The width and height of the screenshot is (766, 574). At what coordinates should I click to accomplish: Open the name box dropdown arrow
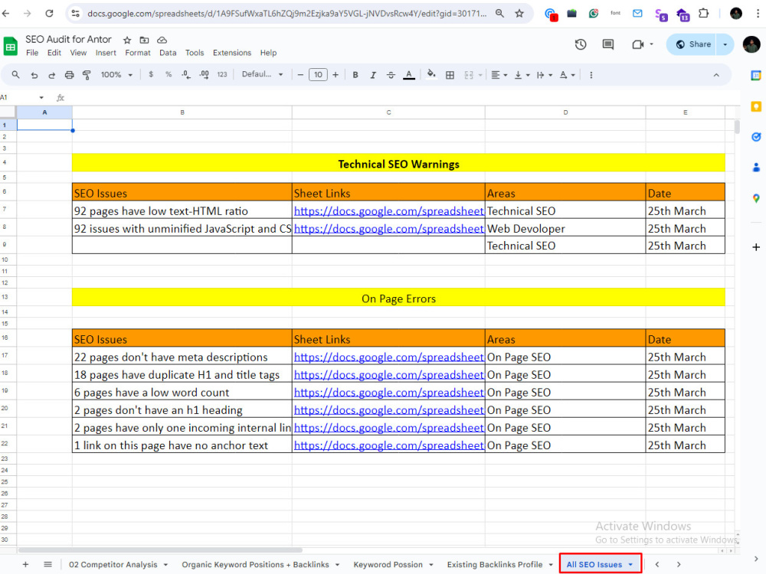tap(41, 98)
